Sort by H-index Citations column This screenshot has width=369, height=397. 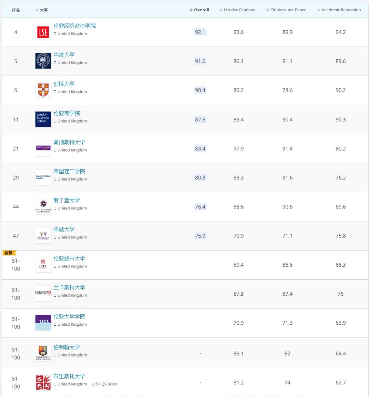237,10
